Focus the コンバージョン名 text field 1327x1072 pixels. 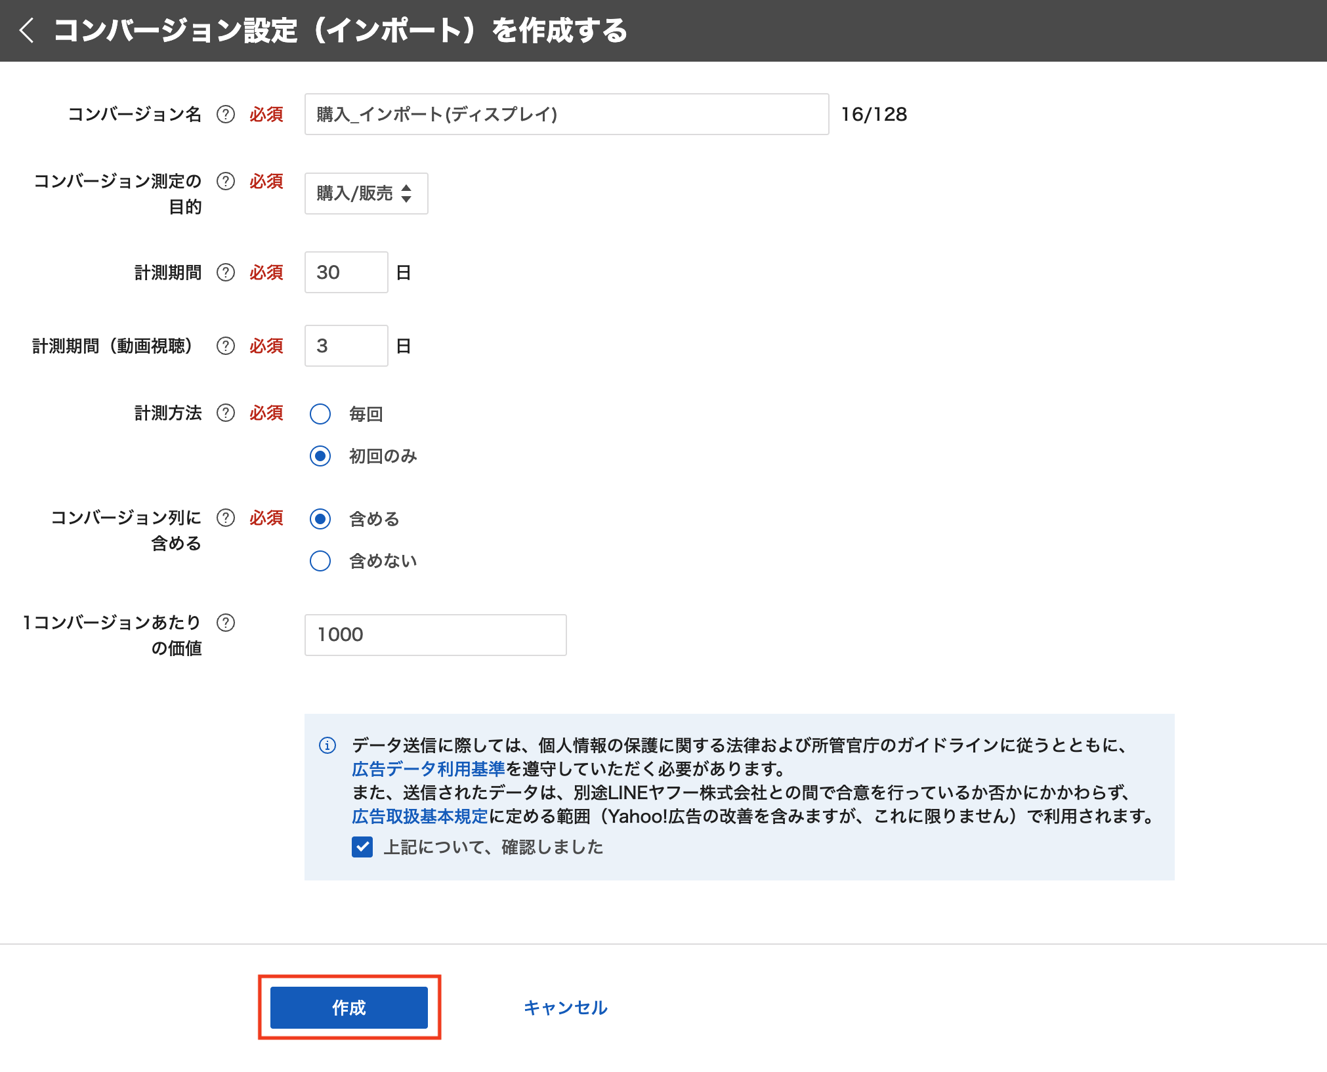(567, 114)
